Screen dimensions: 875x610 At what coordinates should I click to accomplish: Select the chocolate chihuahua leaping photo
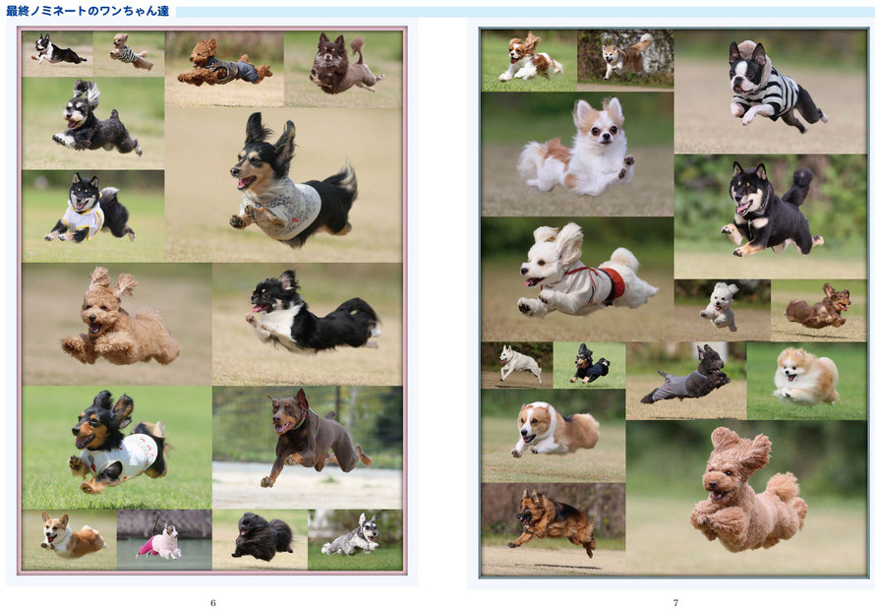pos(343,69)
